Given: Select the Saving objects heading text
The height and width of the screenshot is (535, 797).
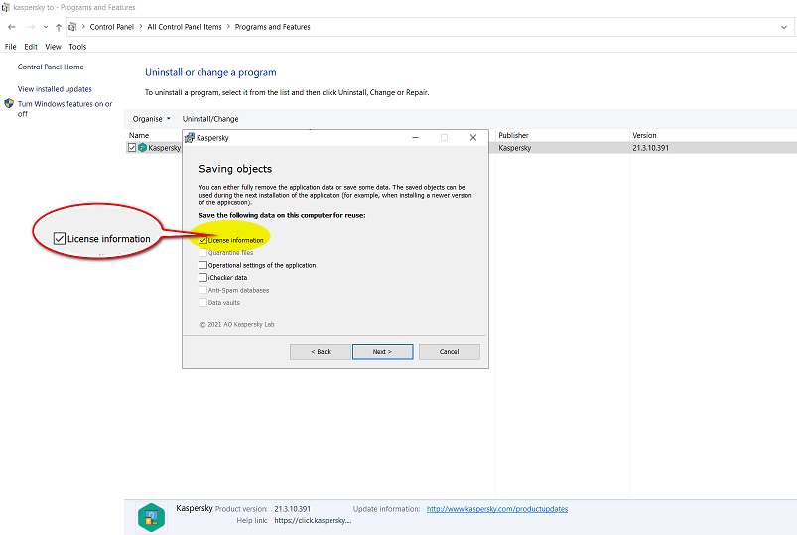Looking at the screenshot, I should (235, 169).
